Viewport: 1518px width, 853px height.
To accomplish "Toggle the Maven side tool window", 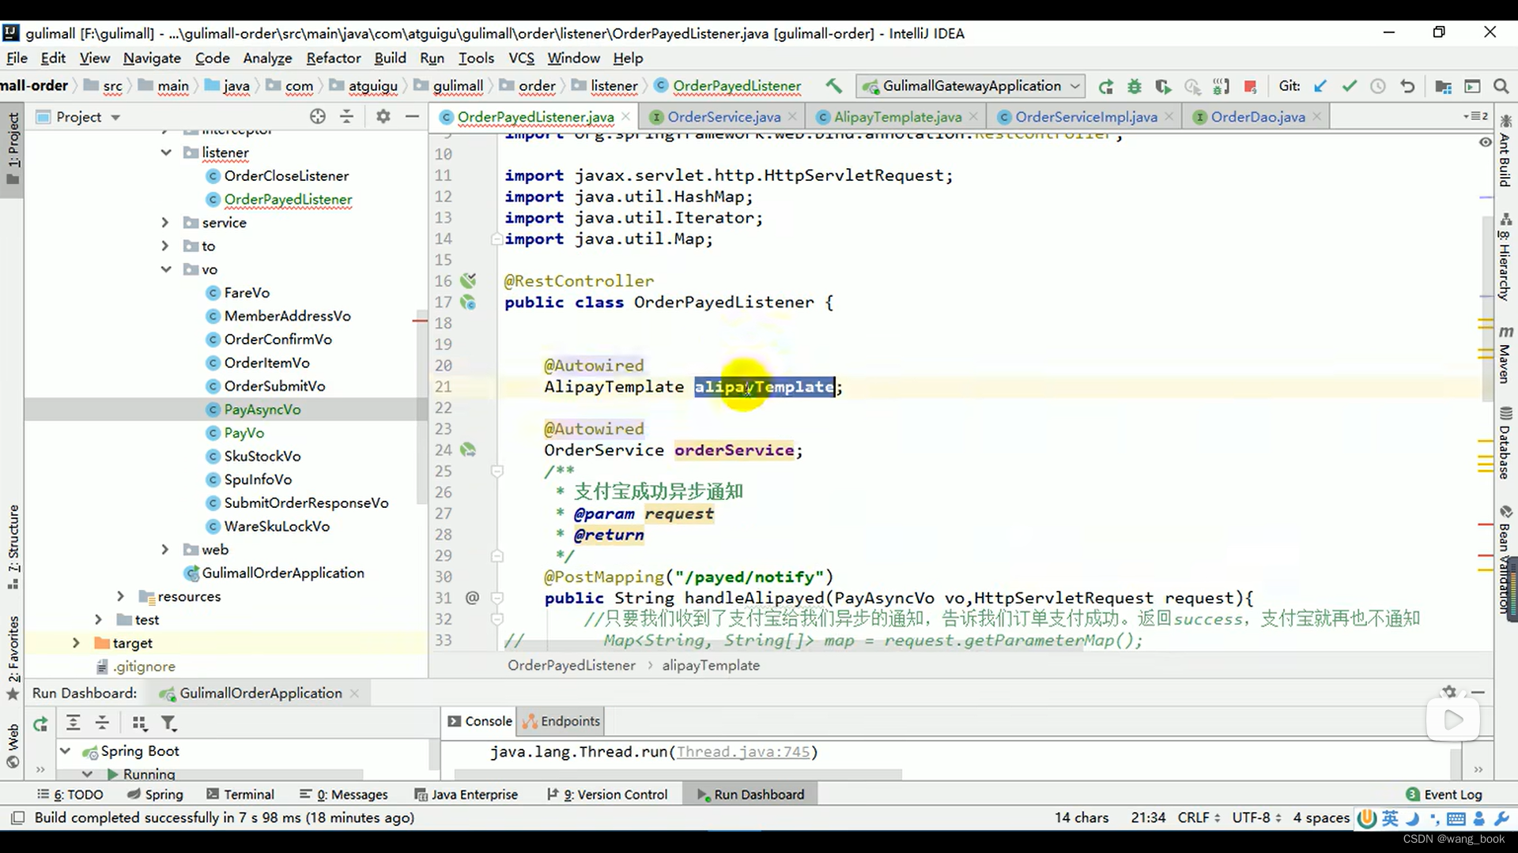I will [1505, 354].
